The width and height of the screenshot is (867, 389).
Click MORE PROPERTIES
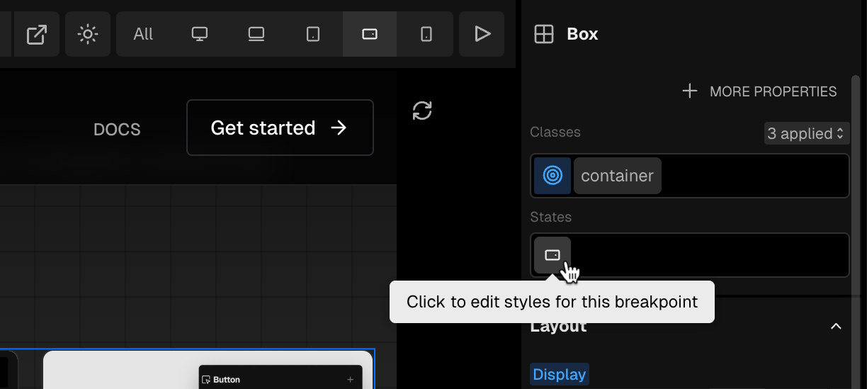pos(759,91)
